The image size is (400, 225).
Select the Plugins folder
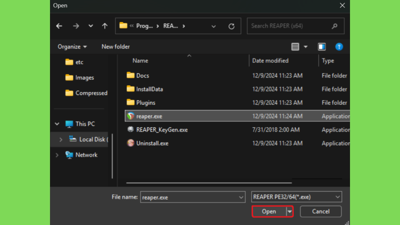(146, 103)
